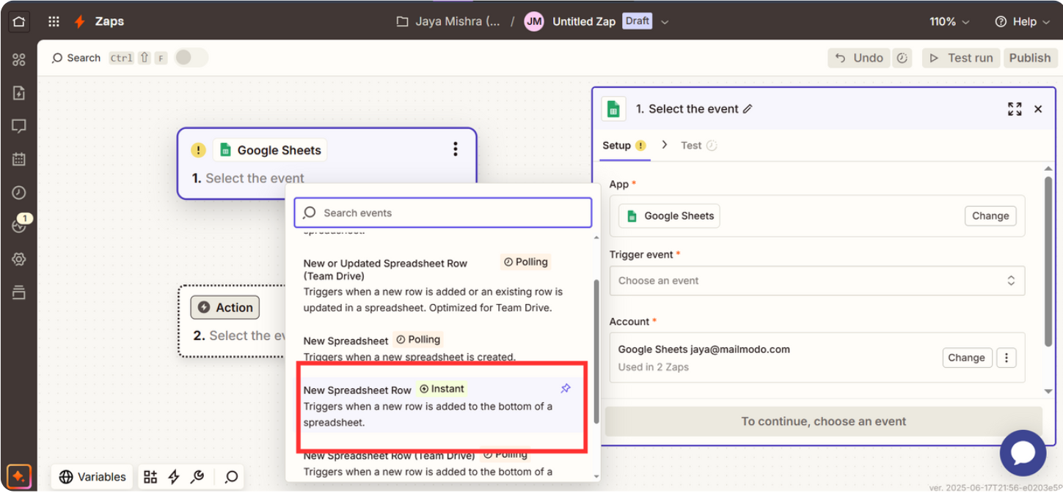1063x493 pixels.
Task: Click To continue, choose an event button
Action: click(823, 421)
